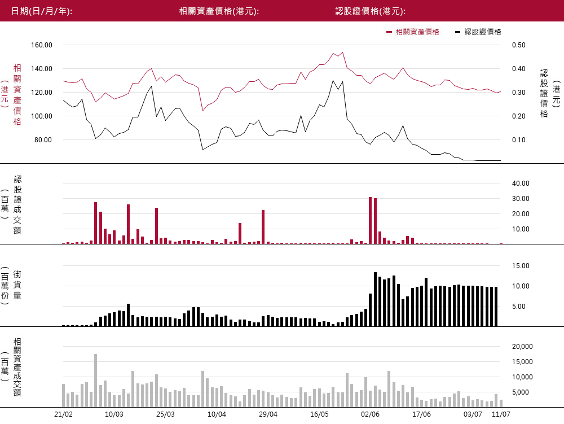
Task: Click the tallest red warrant turnover bar
Action: (x=371, y=221)
